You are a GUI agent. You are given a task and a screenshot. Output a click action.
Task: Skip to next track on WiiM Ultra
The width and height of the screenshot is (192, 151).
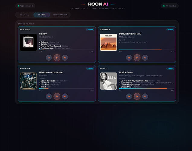(65, 58)
